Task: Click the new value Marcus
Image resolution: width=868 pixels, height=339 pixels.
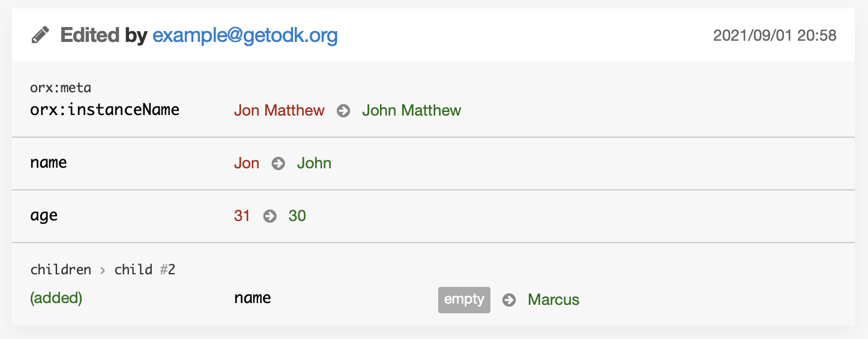Action: 553,300
